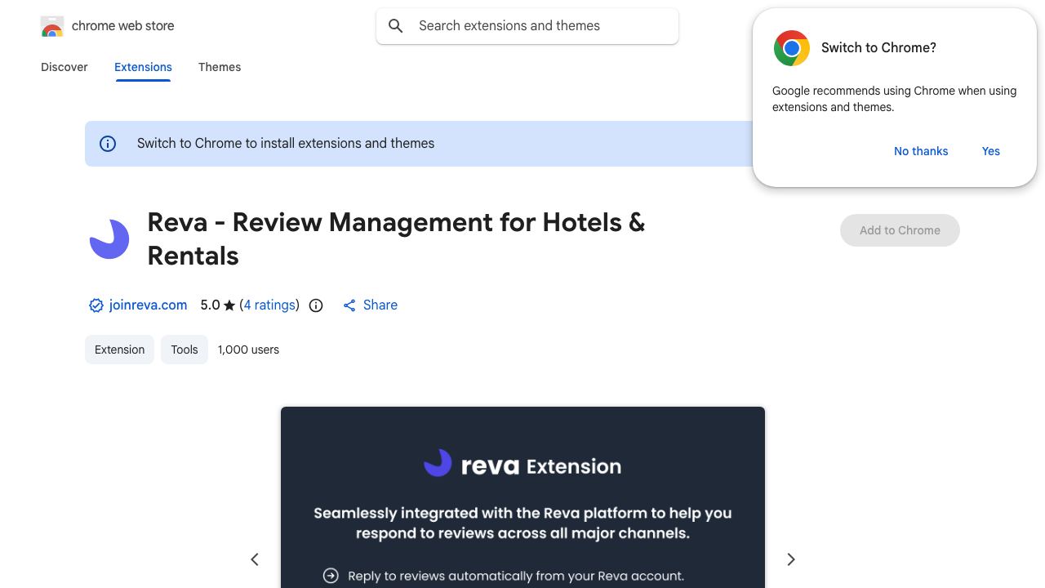Viewport: 1045px width, 588px height.
Task: Open the joinreva.com link
Action: [x=148, y=305]
